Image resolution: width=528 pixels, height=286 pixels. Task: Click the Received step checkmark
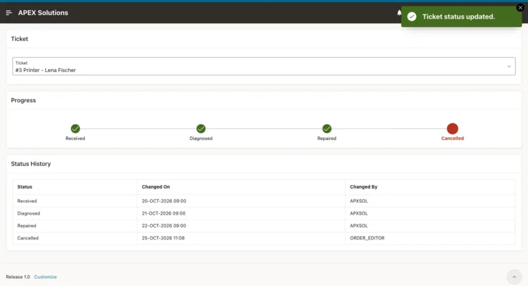[75, 128]
